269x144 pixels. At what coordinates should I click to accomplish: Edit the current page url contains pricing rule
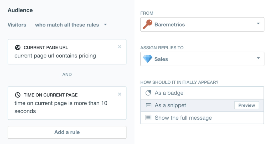(x=55, y=56)
